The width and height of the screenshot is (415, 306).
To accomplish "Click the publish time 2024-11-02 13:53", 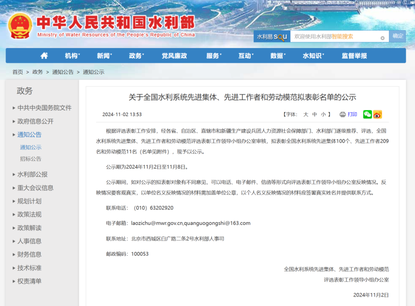I will click(122, 114).
